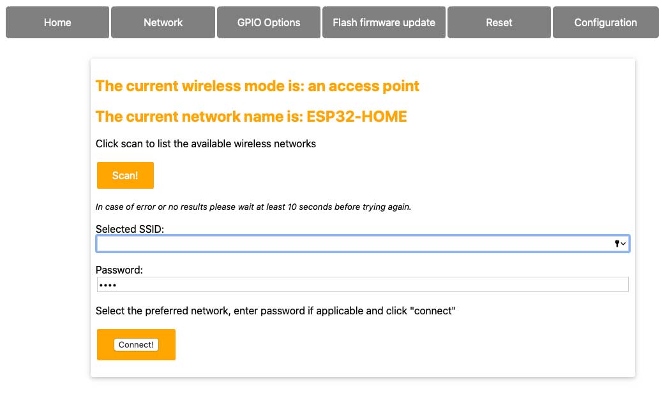The width and height of the screenshot is (662, 396).
Task: Click Scan! to list wireless networks
Action: click(125, 175)
